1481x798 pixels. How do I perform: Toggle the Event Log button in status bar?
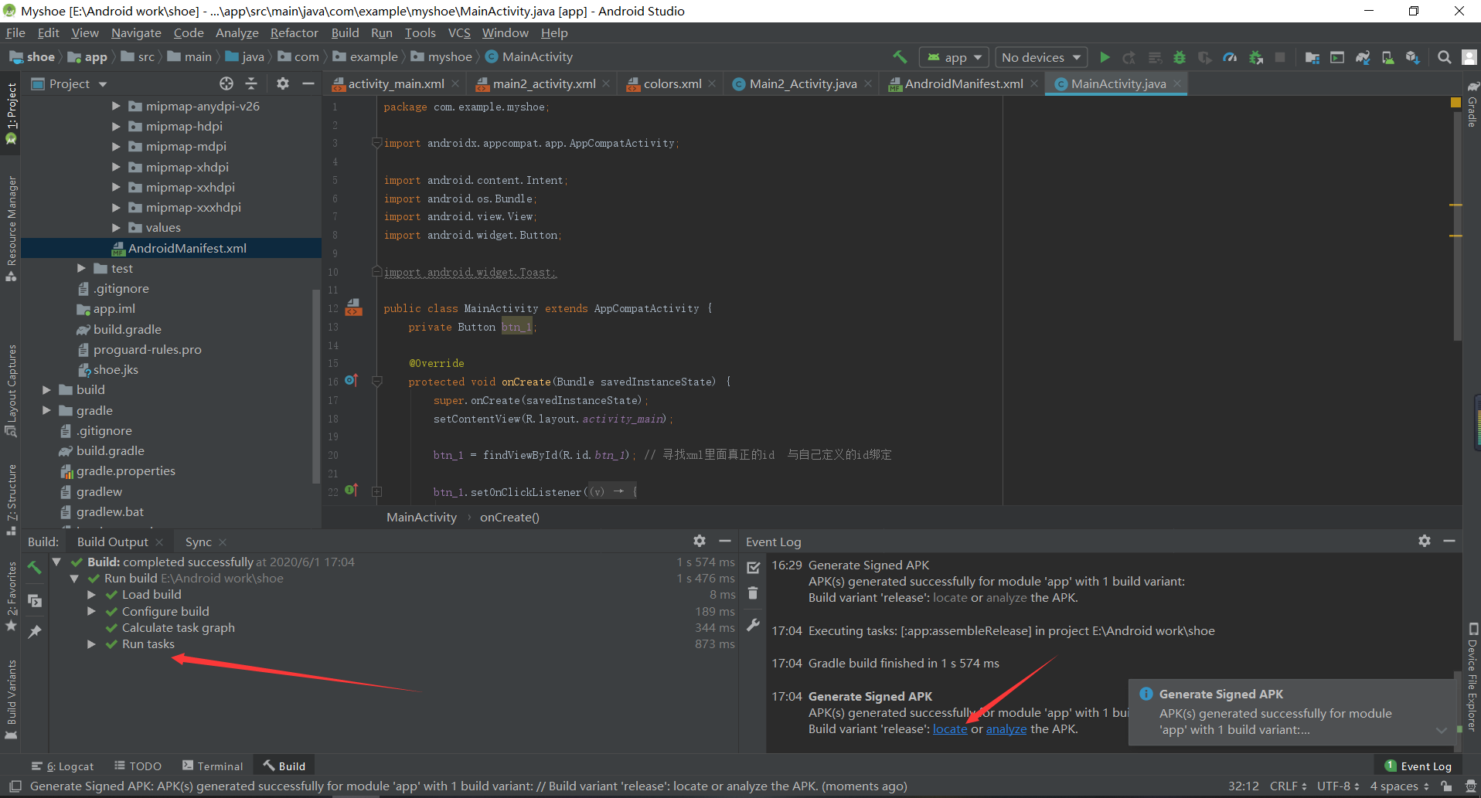[1418, 766]
